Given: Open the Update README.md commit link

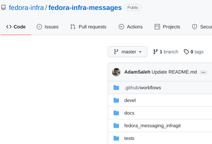Looking at the screenshot, I should tap(174, 72).
